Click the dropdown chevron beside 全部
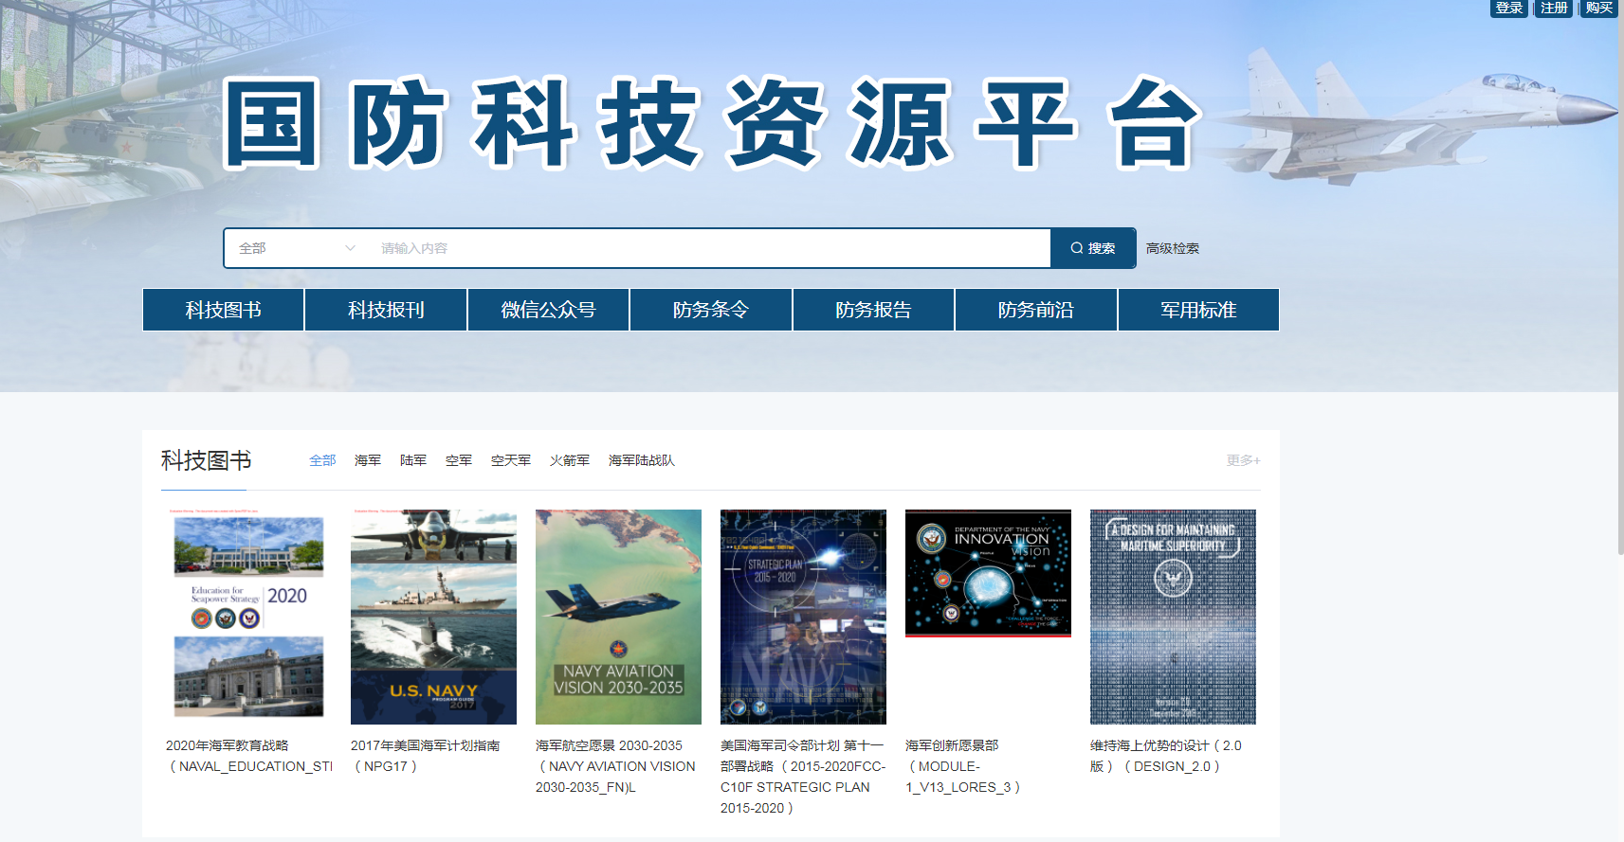This screenshot has height=842, width=1624. (x=350, y=248)
